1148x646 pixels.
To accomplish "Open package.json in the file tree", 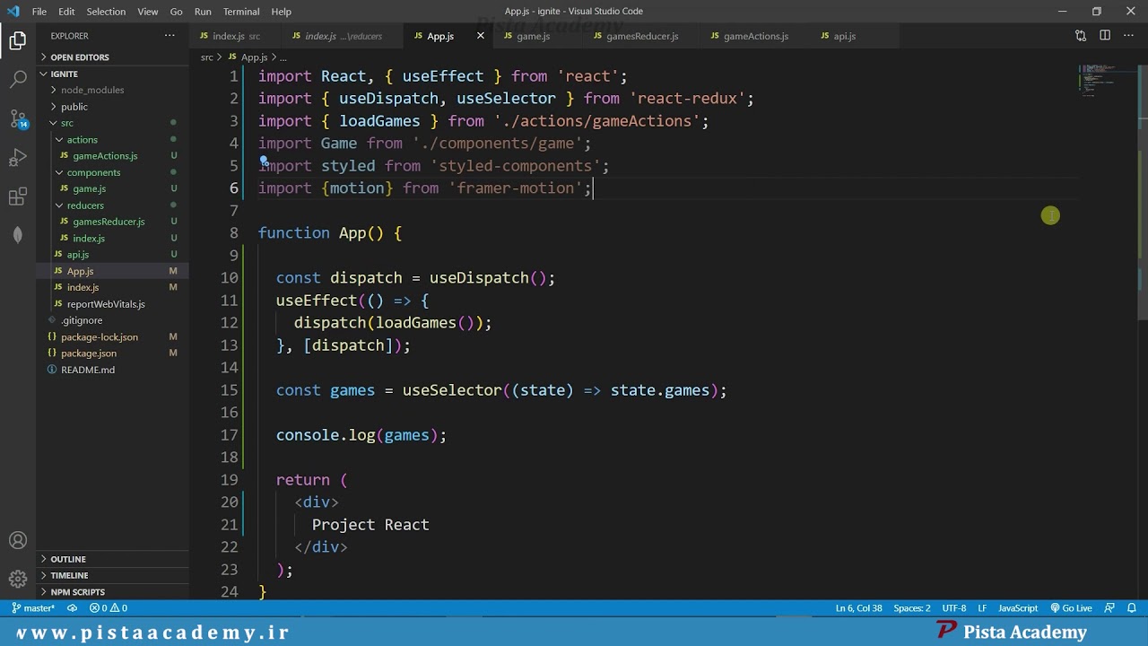I will point(88,354).
